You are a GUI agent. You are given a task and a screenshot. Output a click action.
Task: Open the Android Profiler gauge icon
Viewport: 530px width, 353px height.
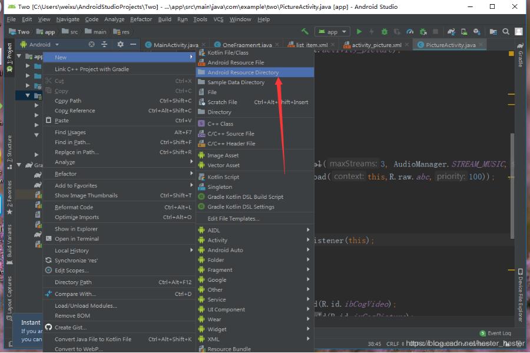tap(410, 31)
